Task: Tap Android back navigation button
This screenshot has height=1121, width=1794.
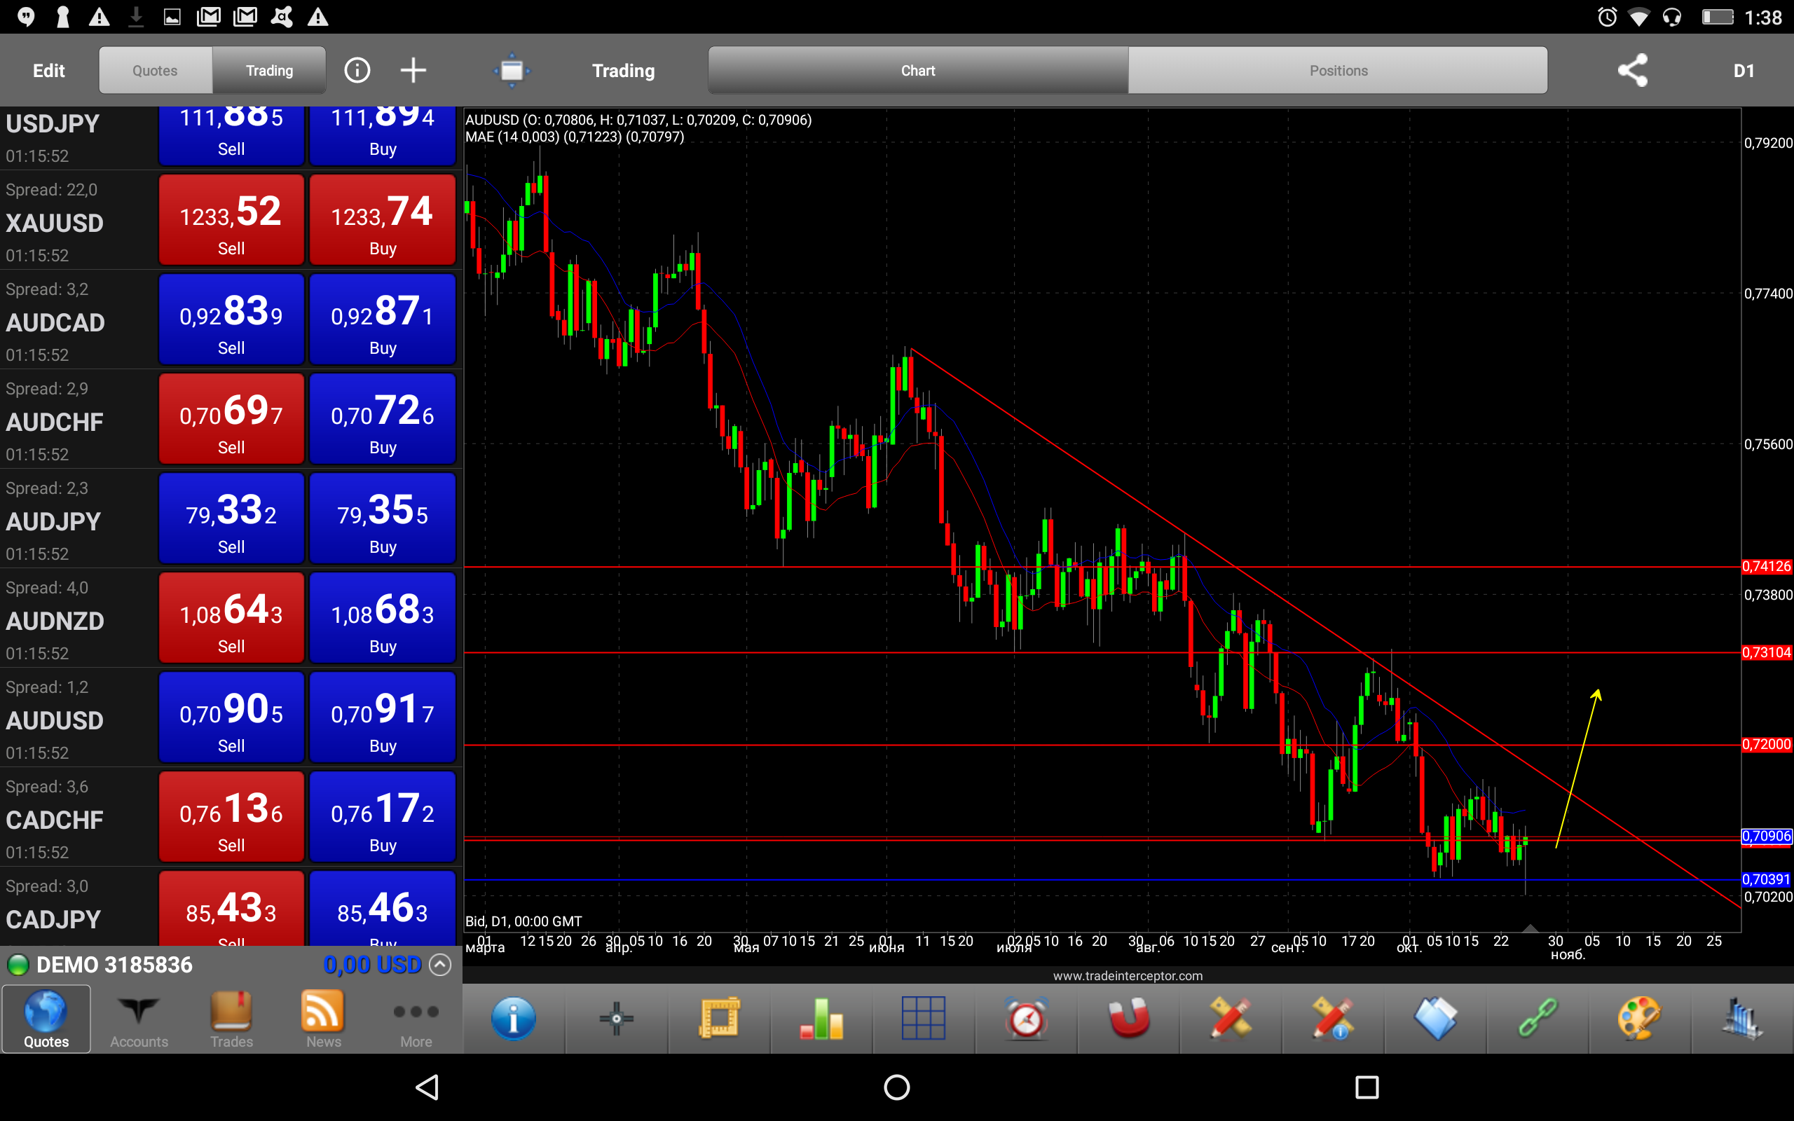Action: [x=427, y=1087]
